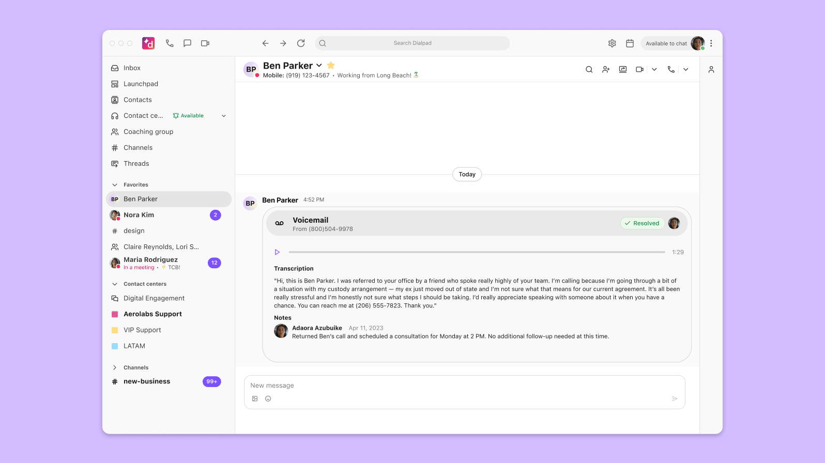Toggle Ben Parker favorite star
This screenshot has width=825, height=463.
pos(331,65)
